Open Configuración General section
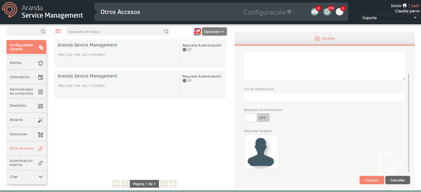The image size is (421, 192). 26,47
